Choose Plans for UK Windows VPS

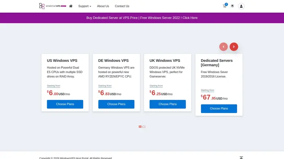coord(168,104)
